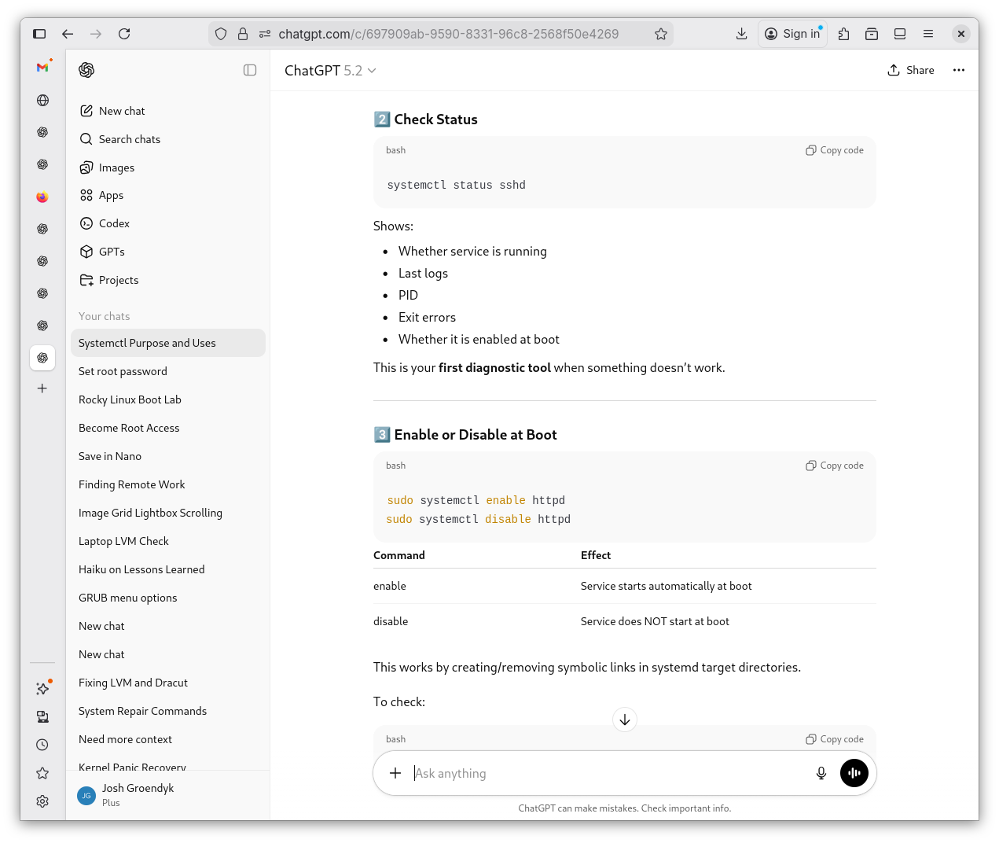Click the Share button
The image size is (999, 843).
[x=911, y=70]
